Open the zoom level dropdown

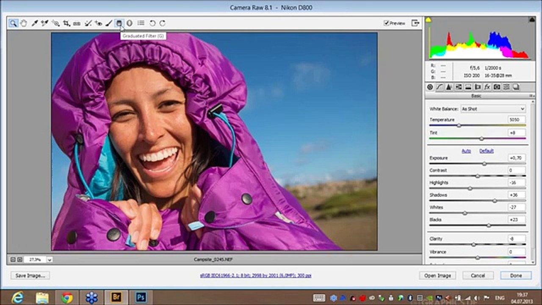50,259
